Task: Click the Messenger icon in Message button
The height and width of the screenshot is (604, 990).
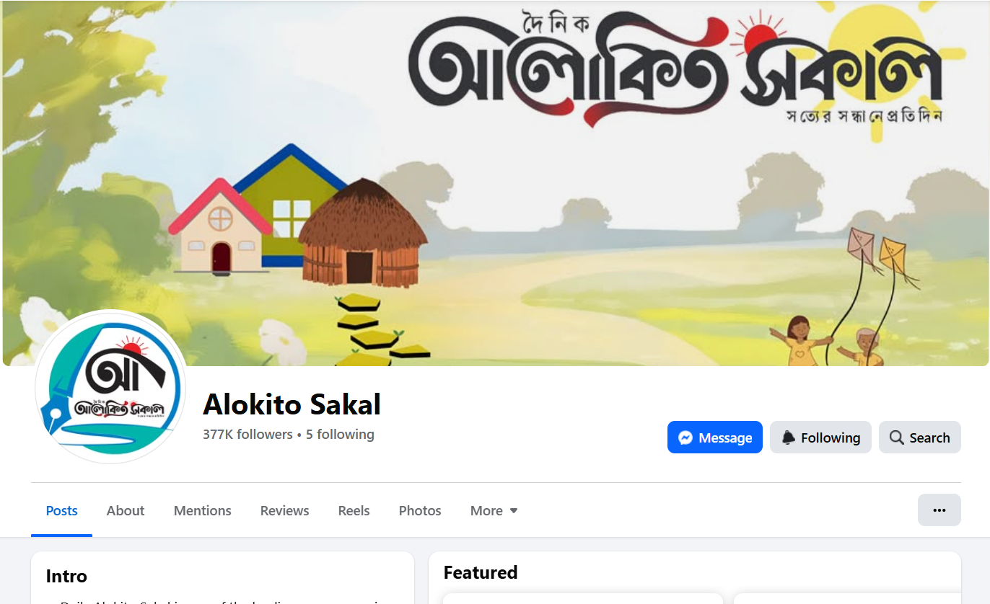Action: tap(686, 438)
